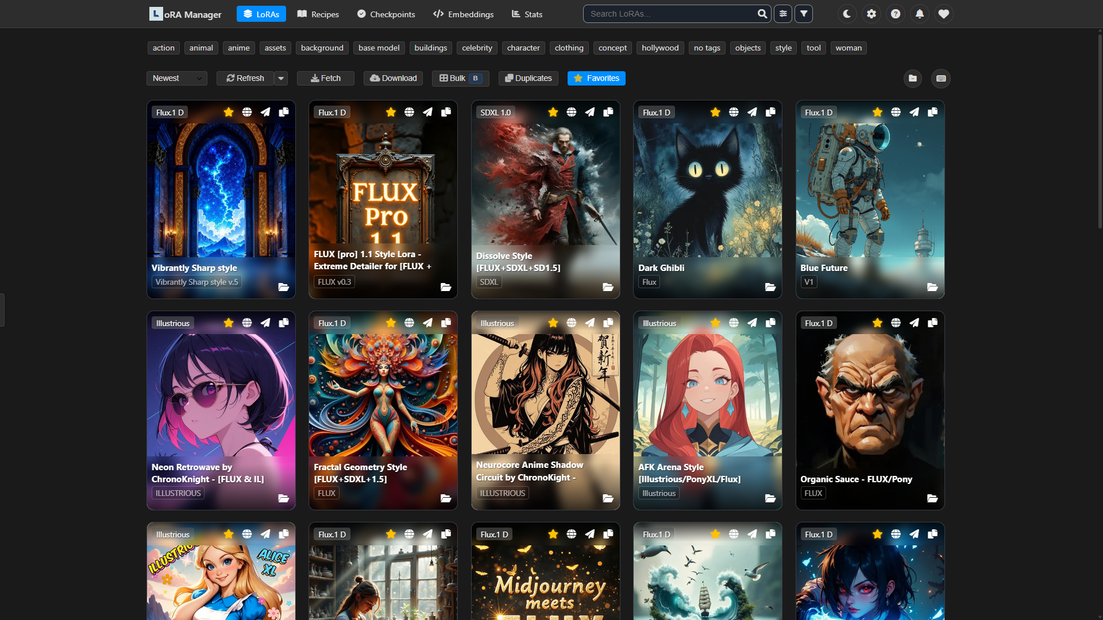The image size is (1103, 620).
Task: Unfavorite the Organic Sauce LoRA star
Action: pos(877,323)
